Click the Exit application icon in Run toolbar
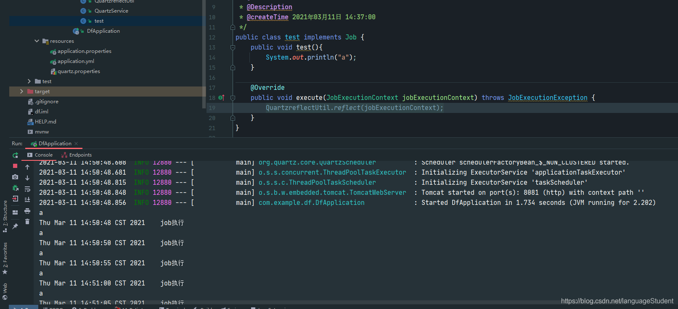 [15, 199]
